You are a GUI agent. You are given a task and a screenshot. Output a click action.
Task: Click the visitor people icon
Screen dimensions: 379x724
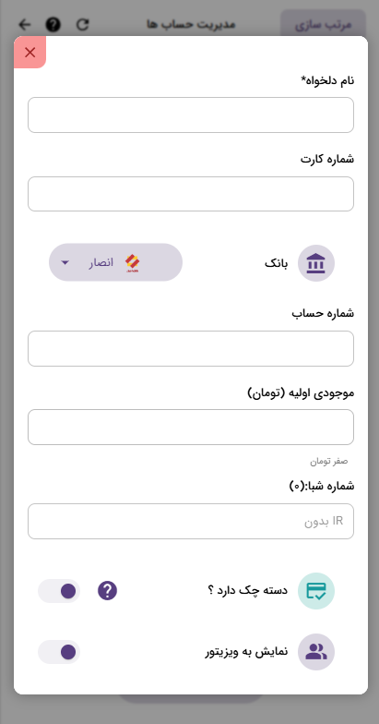point(315,652)
